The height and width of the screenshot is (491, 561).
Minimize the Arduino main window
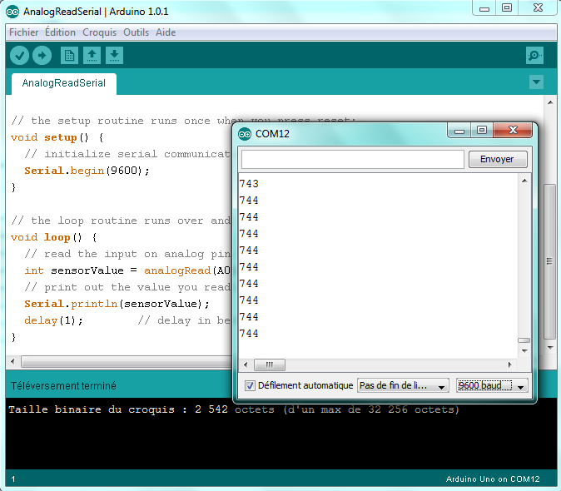[484, 7]
